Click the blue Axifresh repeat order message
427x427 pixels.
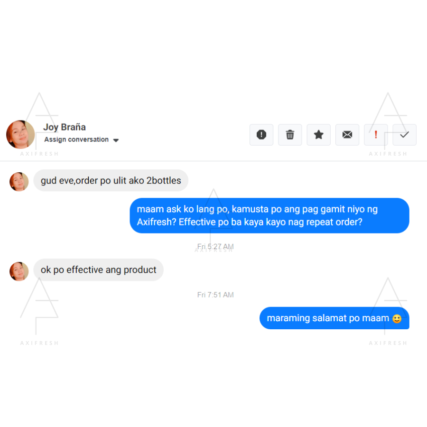[x=269, y=215]
